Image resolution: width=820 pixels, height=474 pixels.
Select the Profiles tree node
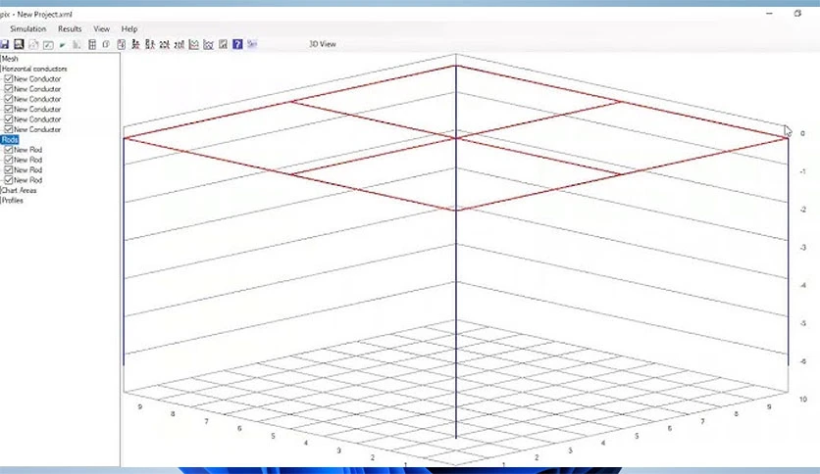point(13,200)
